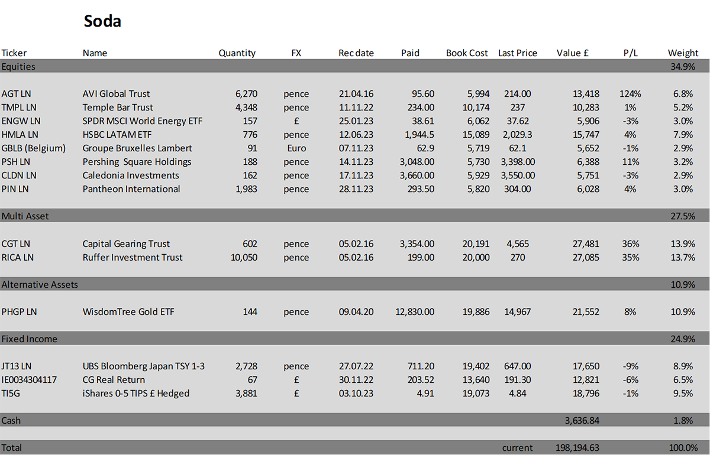Click the Book Cost column header
This screenshot has width=710, height=455.
(467, 53)
